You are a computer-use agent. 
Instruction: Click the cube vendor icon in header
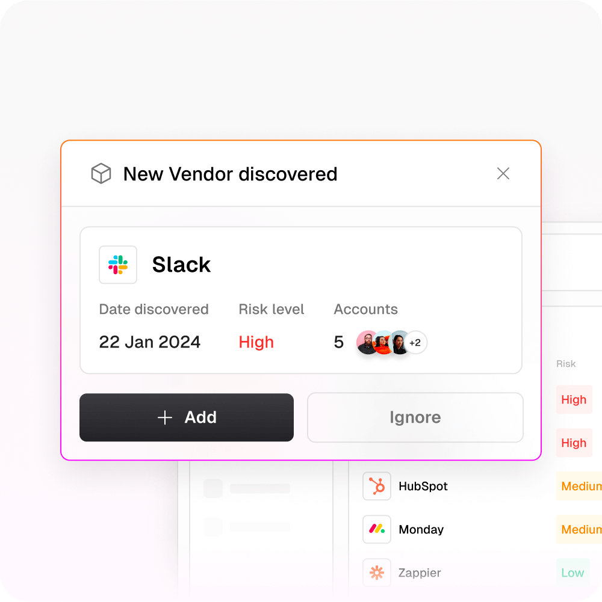(x=101, y=174)
